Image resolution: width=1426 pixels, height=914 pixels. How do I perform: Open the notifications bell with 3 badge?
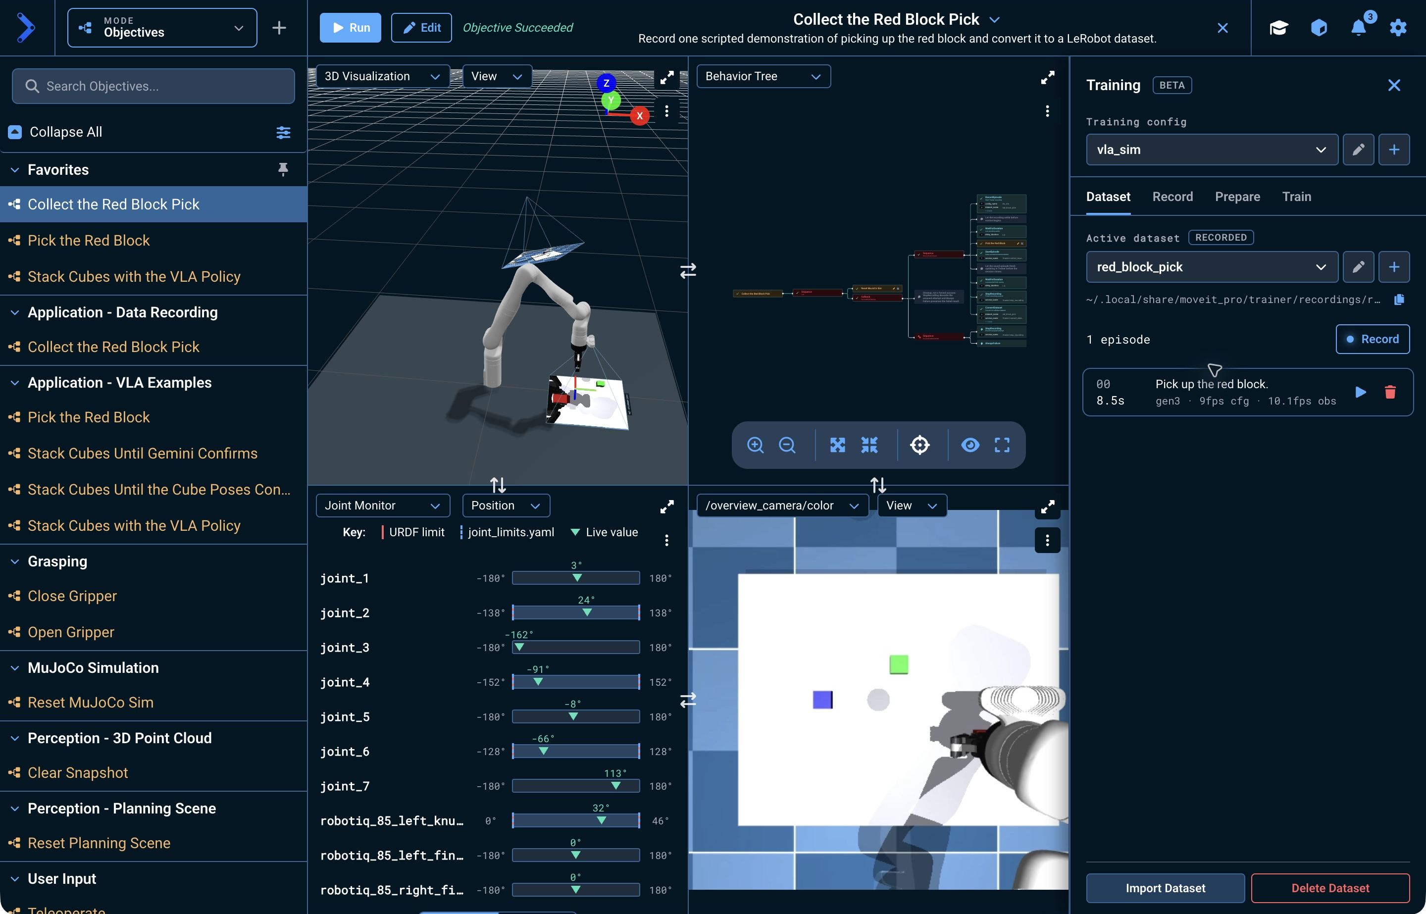[x=1358, y=27]
